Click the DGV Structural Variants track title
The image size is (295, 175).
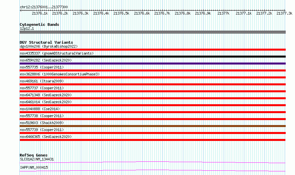[46, 42]
